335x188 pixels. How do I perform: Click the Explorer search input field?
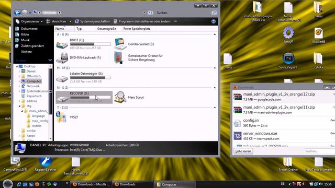click(x=183, y=13)
